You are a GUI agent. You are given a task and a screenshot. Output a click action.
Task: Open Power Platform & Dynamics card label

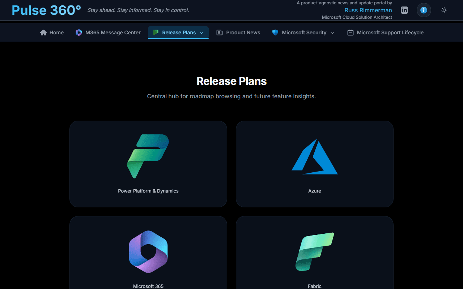click(x=148, y=191)
